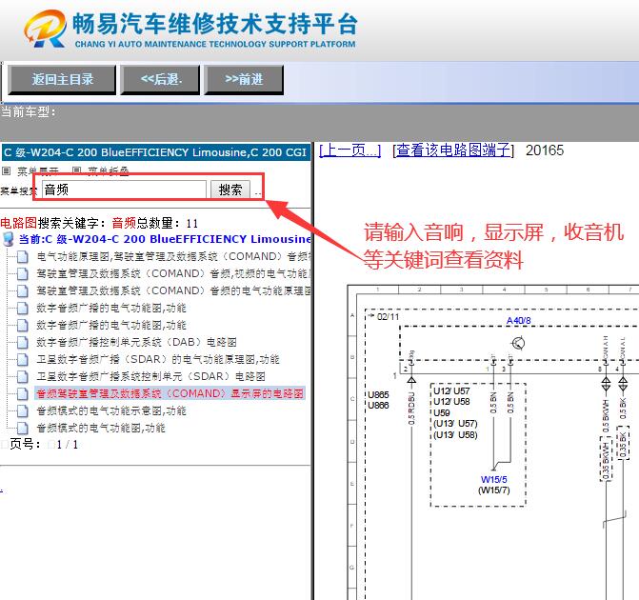The image size is (639, 600).
Task: Click the U865 label in the diagram
Action: click(x=378, y=395)
